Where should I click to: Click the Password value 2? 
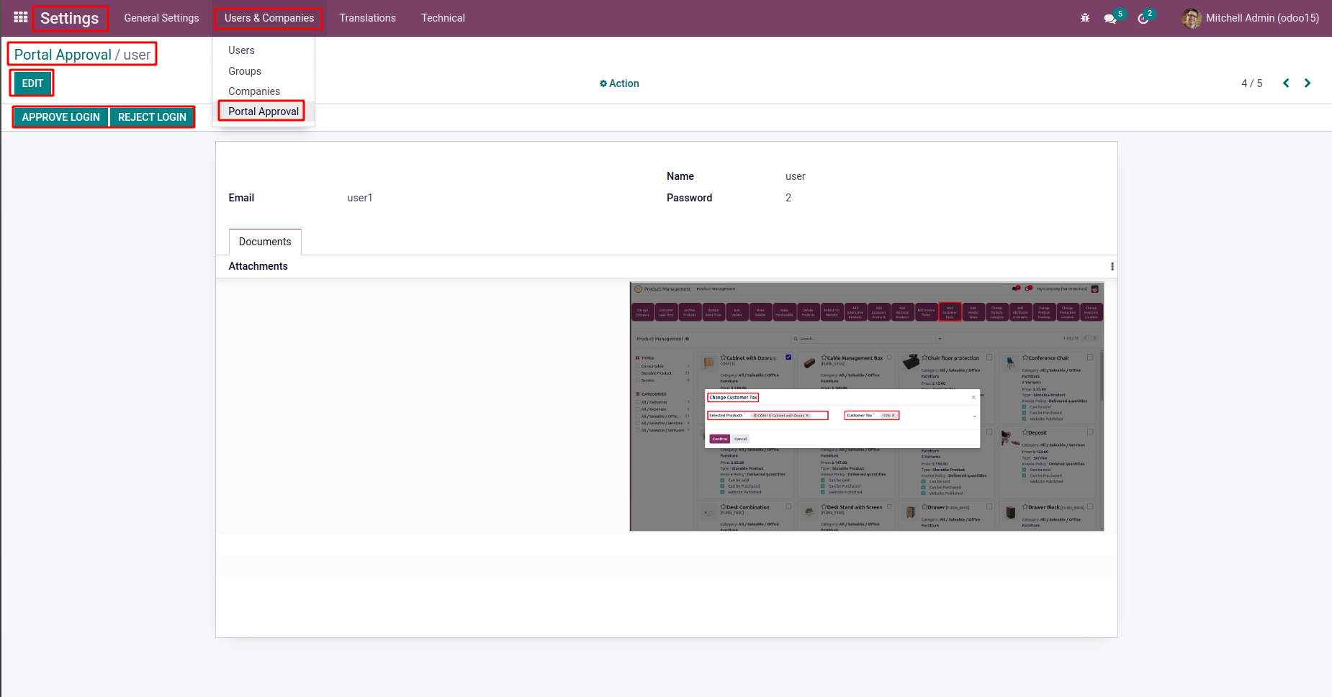[x=788, y=198]
